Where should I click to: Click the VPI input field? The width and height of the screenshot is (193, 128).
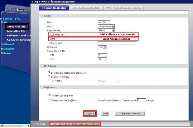102,55
